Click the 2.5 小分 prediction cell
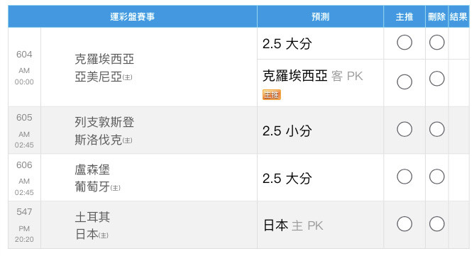Image resolution: width=474 pixels, height=256 pixels. coord(320,130)
